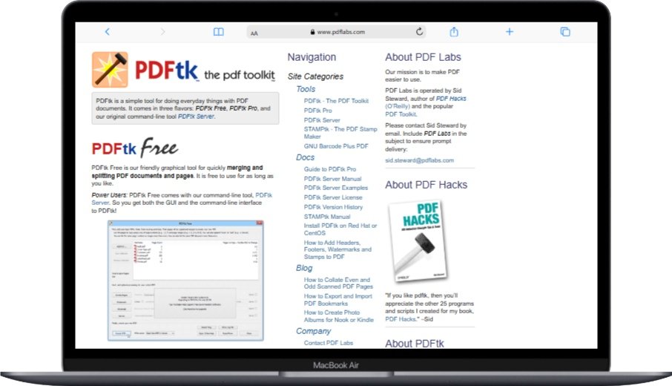Open the Company category

point(313,331)
